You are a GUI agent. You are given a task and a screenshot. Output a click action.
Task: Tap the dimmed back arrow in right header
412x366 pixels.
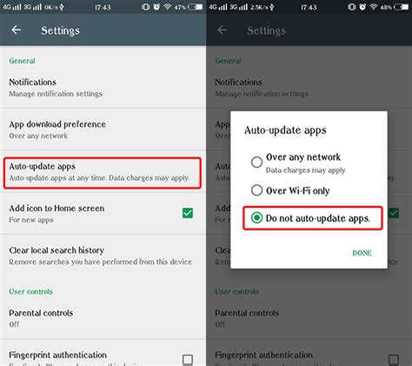click(222, 30)
